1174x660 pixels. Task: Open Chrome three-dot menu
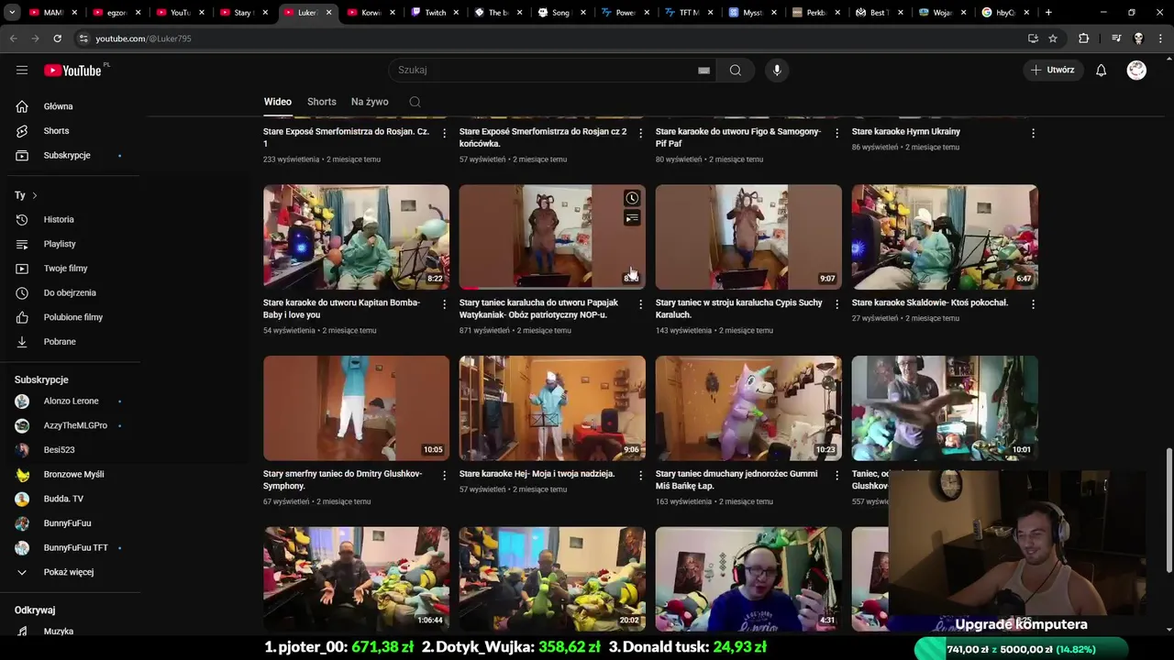click(x=1160, y=38)
